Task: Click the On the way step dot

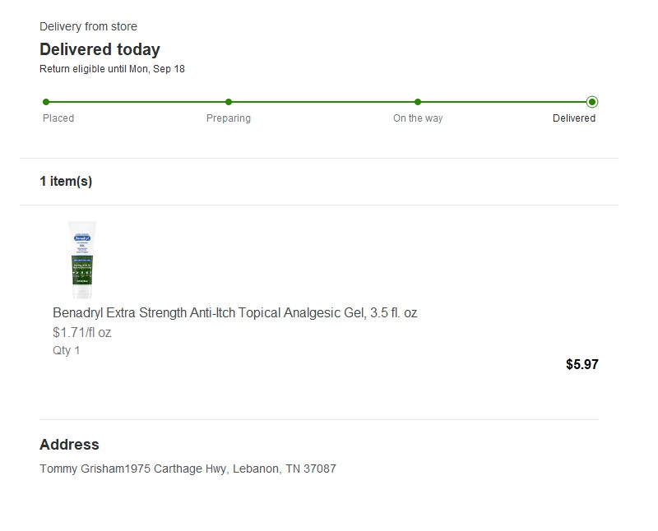Action: (x=418, y=102)
